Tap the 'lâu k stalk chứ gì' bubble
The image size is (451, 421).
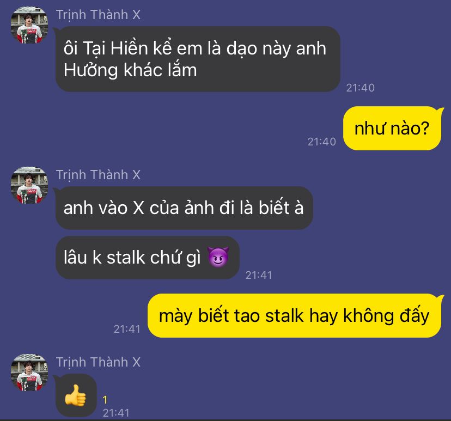(x=147, y=258)
